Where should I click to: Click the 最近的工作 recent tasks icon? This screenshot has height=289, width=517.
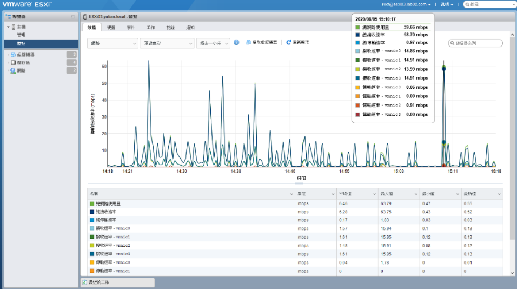coord(85,283)
